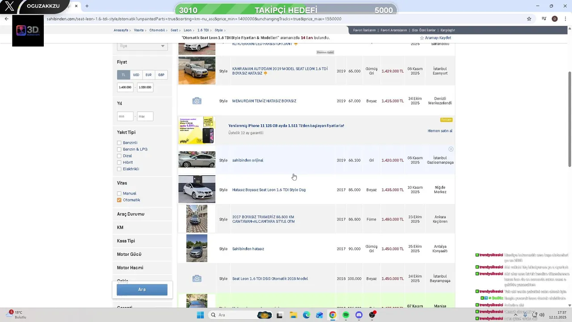Image resolution: width=572 pixels, height=322 pixels.
Task: Open Windows Start menu
Action: [200, 315]
